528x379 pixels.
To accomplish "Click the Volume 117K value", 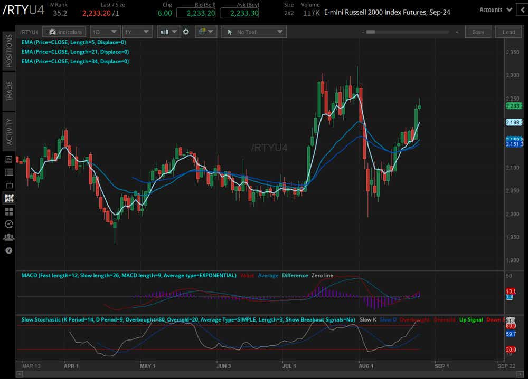I will (311, 14).
